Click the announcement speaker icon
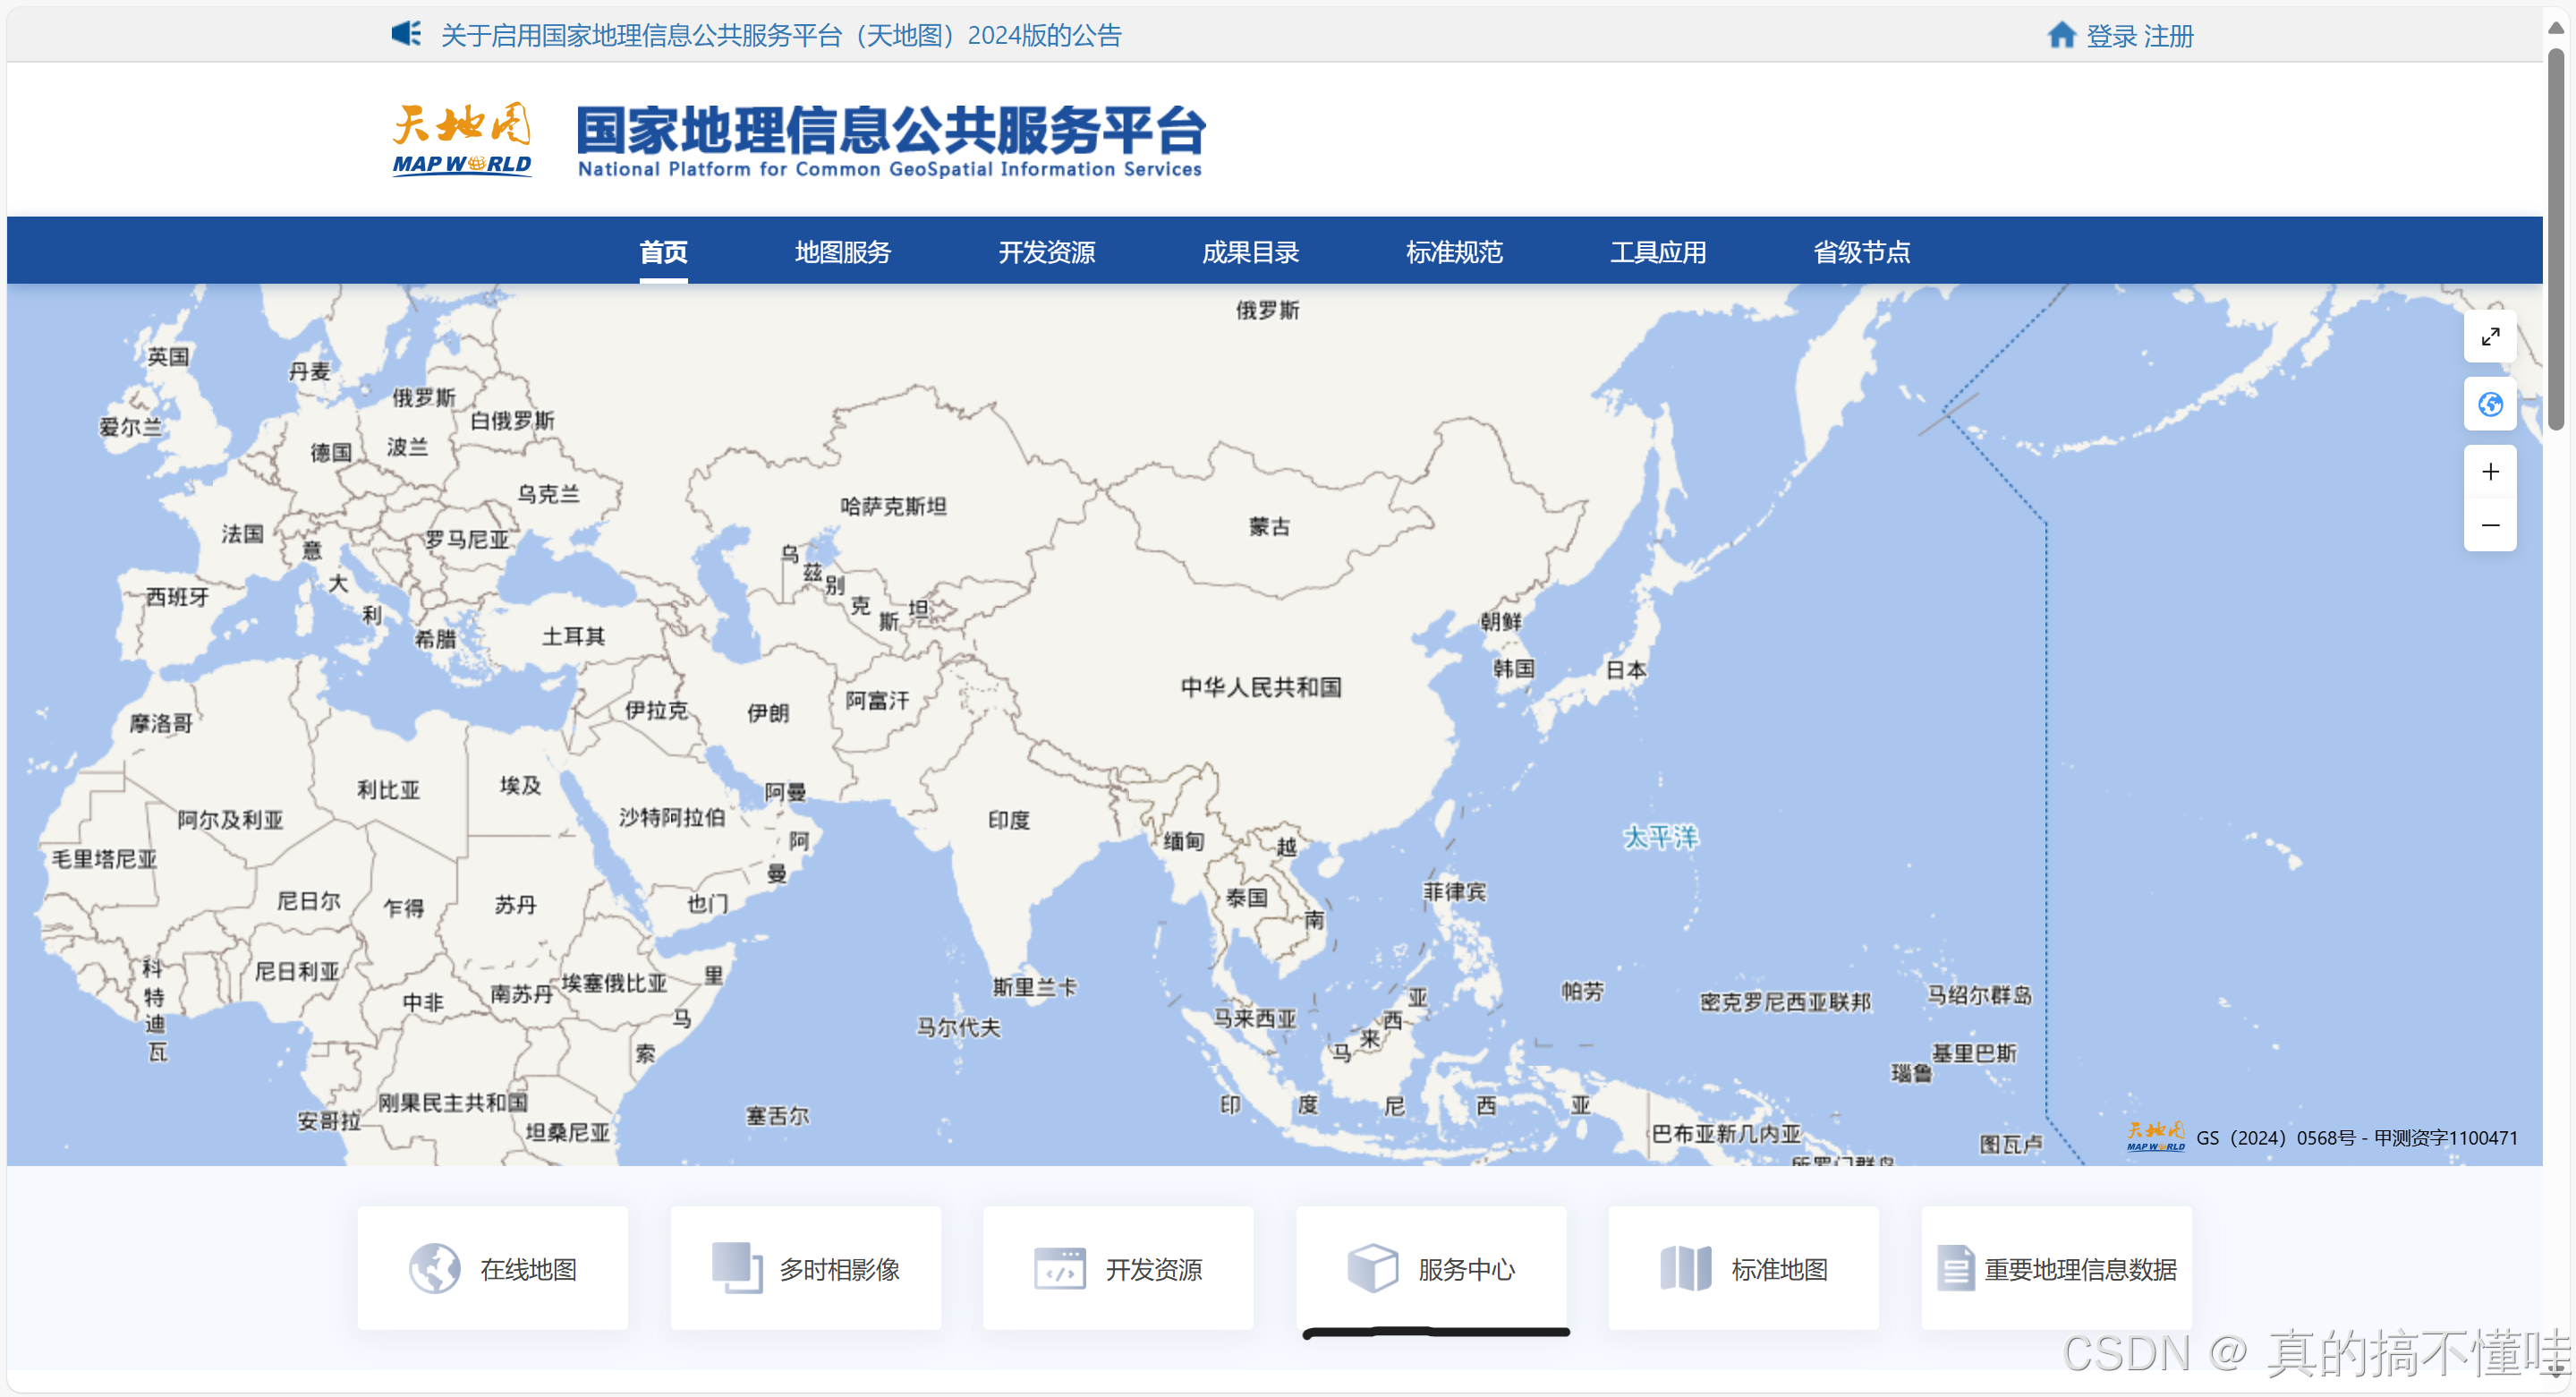Image resolution: width=2576 pixels, height=1397 pixels. coord(406,34)
